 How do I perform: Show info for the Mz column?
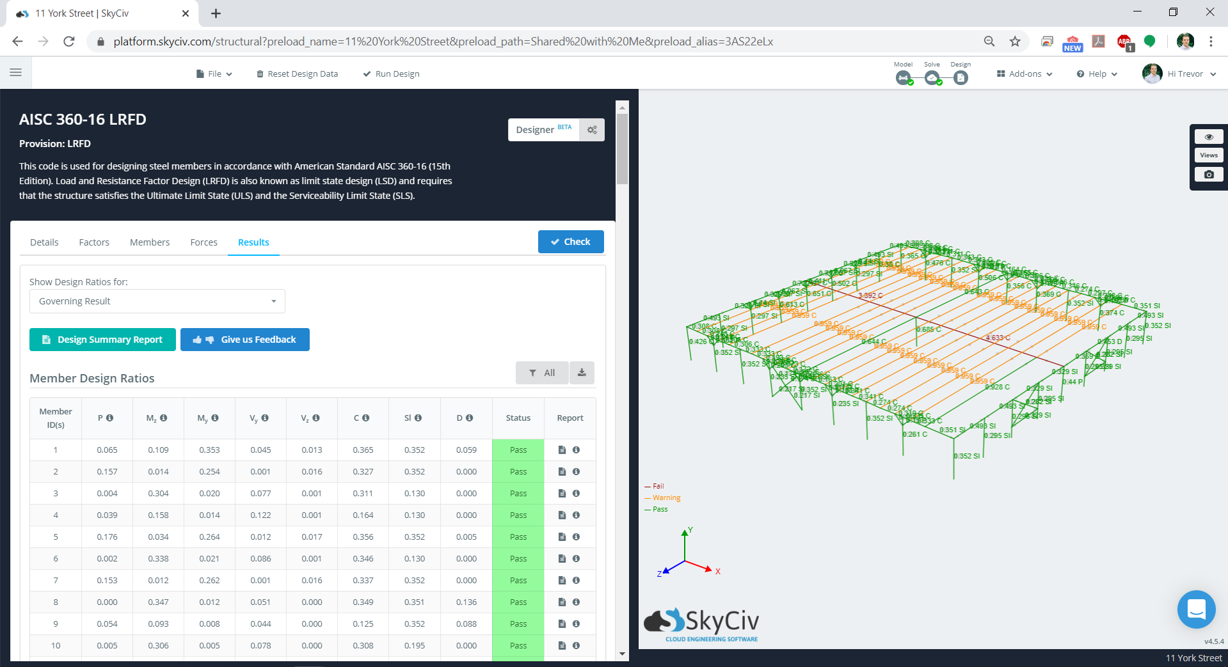point(163,418)
